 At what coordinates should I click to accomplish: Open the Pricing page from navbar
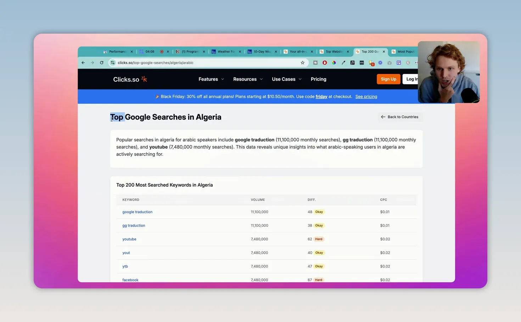[319, 79]
